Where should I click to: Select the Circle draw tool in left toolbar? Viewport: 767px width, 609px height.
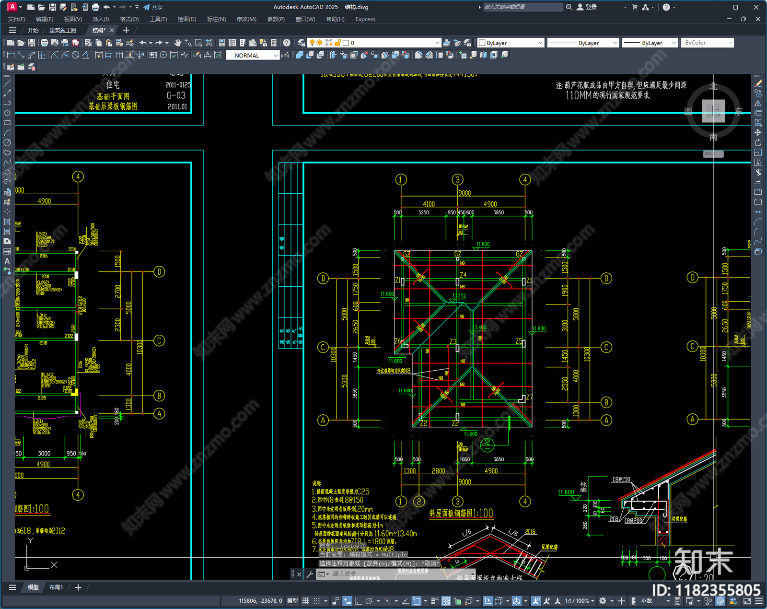point(7,142)
